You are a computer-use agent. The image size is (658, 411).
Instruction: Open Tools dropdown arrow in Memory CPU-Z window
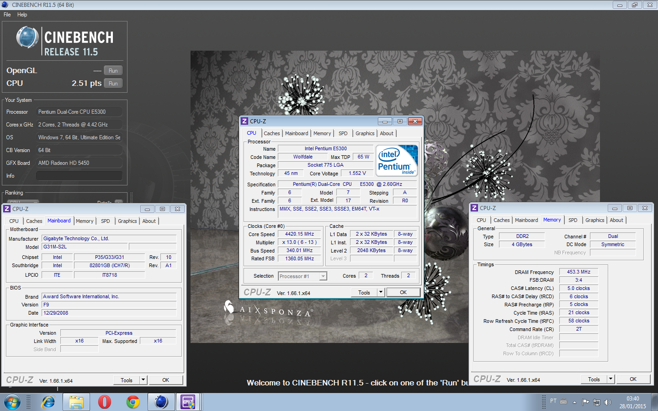610,379
